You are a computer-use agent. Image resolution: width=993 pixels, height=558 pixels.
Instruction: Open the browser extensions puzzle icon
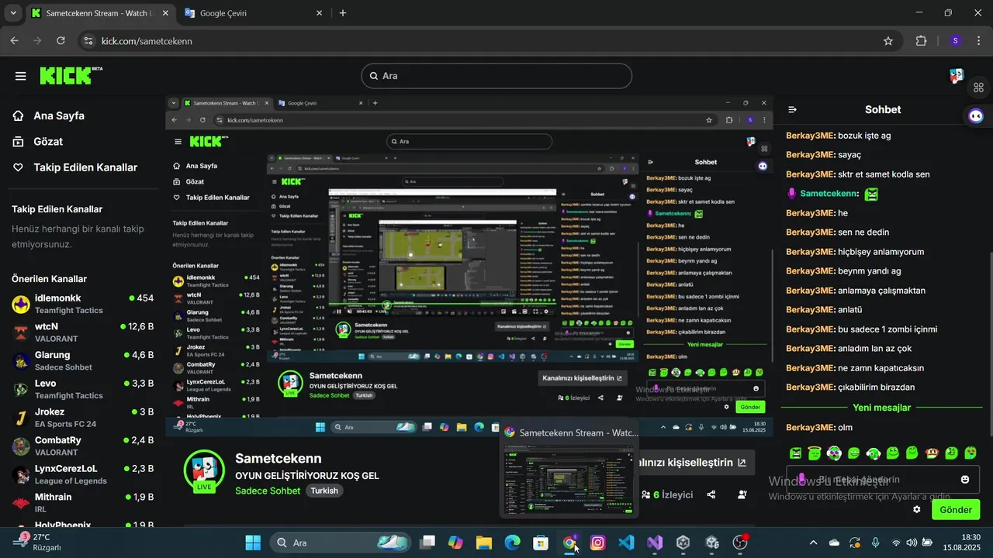[922, 41]
